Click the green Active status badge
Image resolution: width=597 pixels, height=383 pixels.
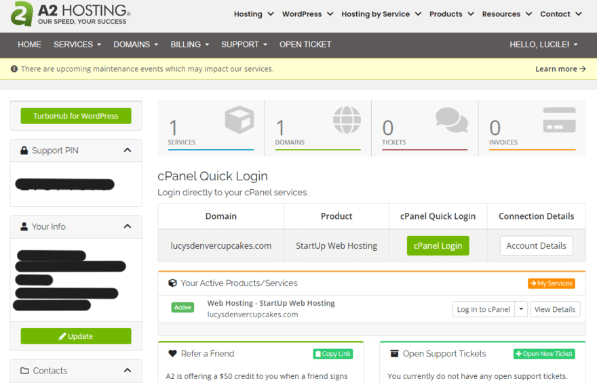point(182,307)
